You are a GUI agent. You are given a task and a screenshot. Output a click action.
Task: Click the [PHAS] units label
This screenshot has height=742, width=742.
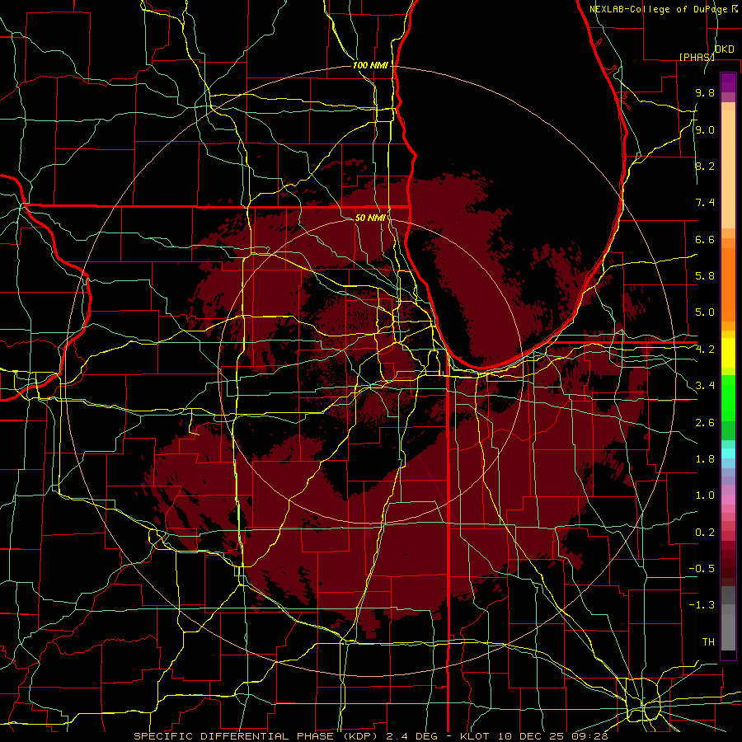pos(697,57)
